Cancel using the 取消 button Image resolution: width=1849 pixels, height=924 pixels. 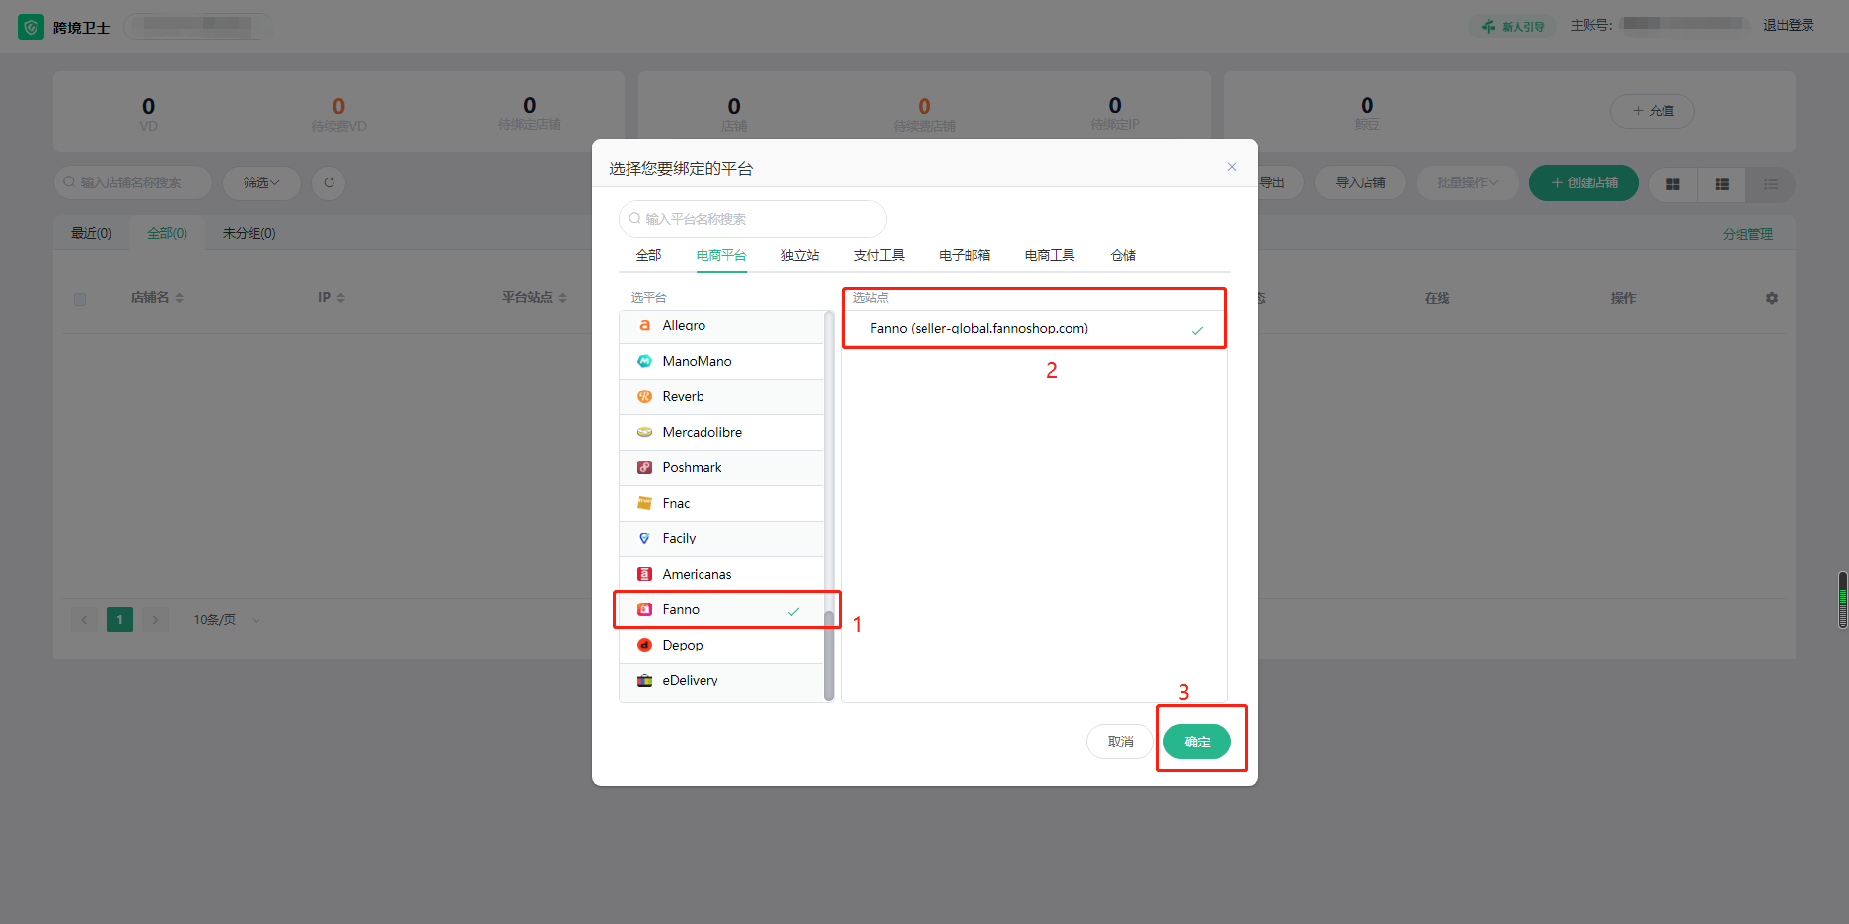coord(1120,742)
